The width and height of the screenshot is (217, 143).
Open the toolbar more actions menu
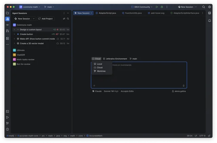[167, 7]
